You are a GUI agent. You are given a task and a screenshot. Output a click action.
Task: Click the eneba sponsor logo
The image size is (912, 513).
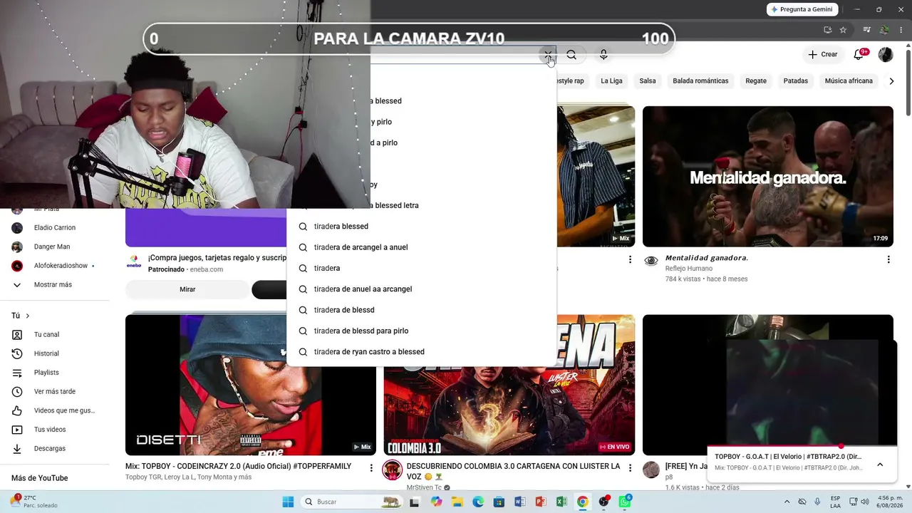point(133,261)
